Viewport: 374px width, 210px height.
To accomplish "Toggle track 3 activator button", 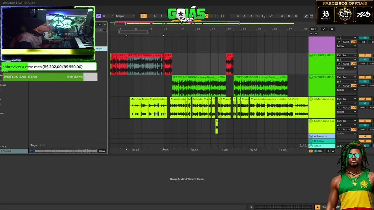I will point(365,77).
